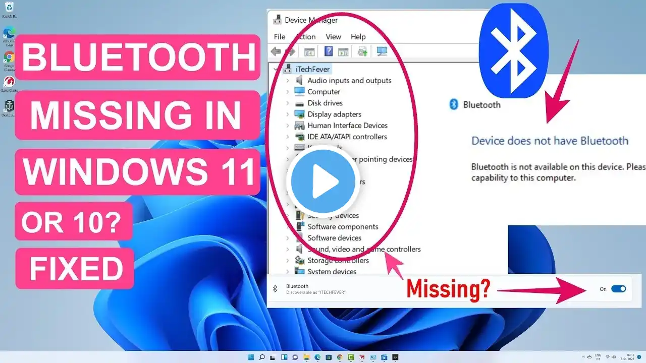Click the Show/Hide Console Tree toolbar icon
Screen dimensions: 646x363
[x=309, y=51]
